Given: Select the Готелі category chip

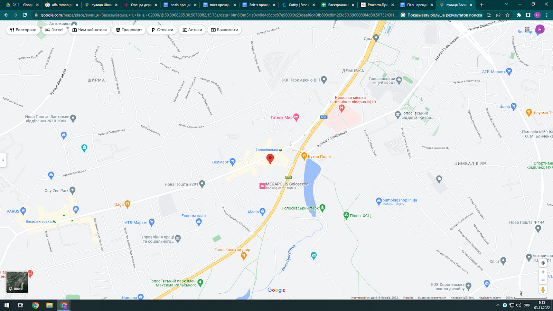Looking at the screenshot, I should click(x=55, y=30).
